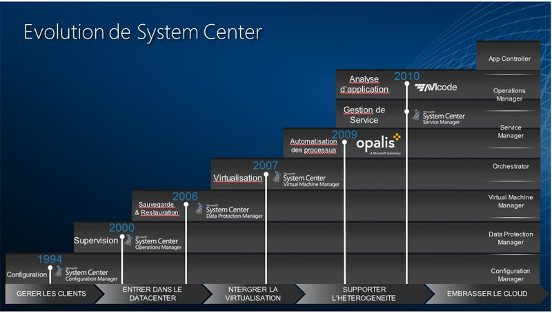Click the ENTRER DANS LE DATACENTER arrow

(152, 294)
